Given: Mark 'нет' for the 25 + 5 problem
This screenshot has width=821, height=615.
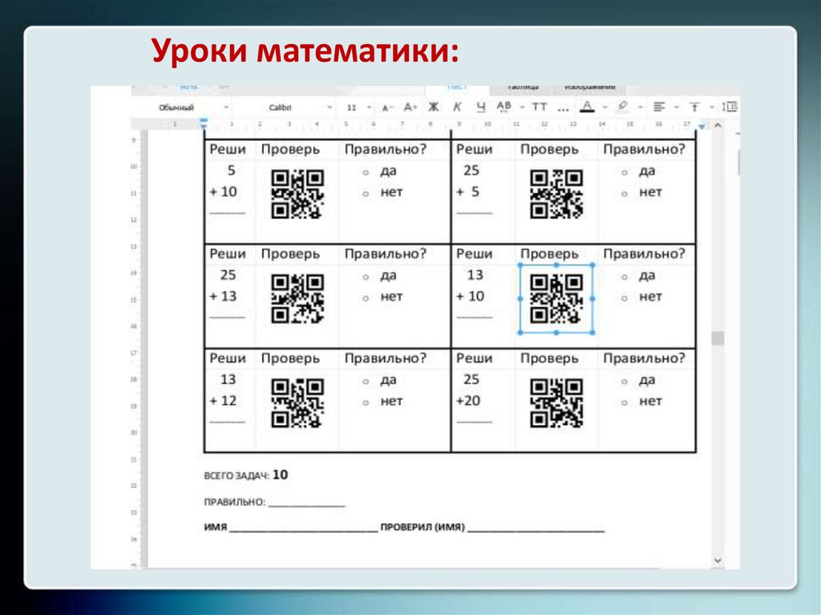Looking at the screenshot, I should (624, 194).
